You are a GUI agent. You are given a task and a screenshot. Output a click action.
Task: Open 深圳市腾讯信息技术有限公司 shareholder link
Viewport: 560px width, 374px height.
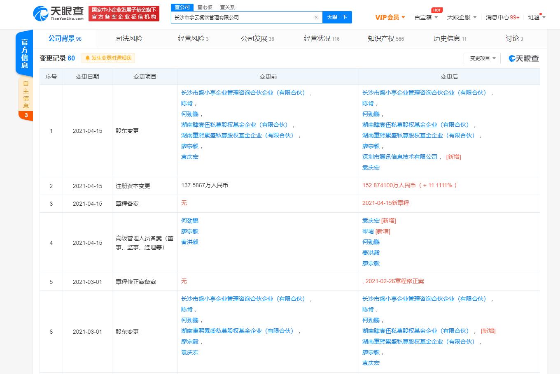click(x=399, y=157)
